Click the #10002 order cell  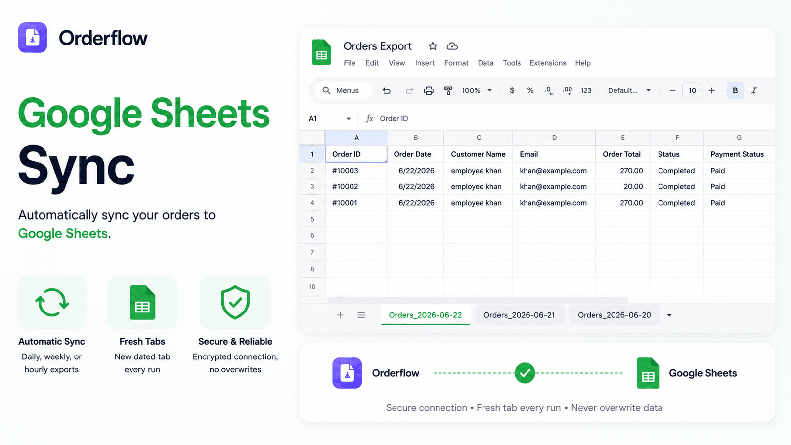coord(356,187)
